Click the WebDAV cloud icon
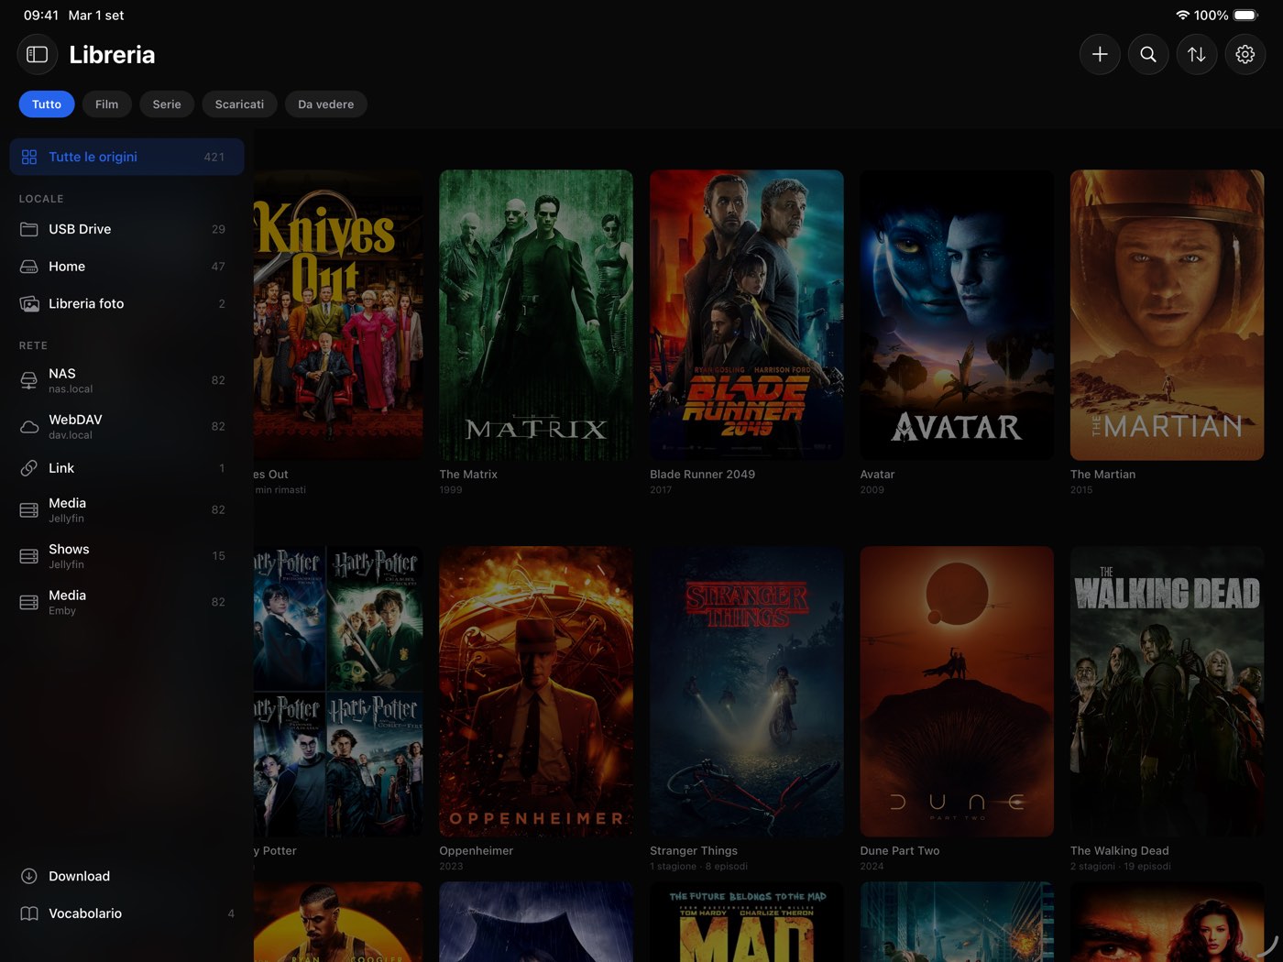This screenshot has width=1283, height=962. tap(29, 427)
